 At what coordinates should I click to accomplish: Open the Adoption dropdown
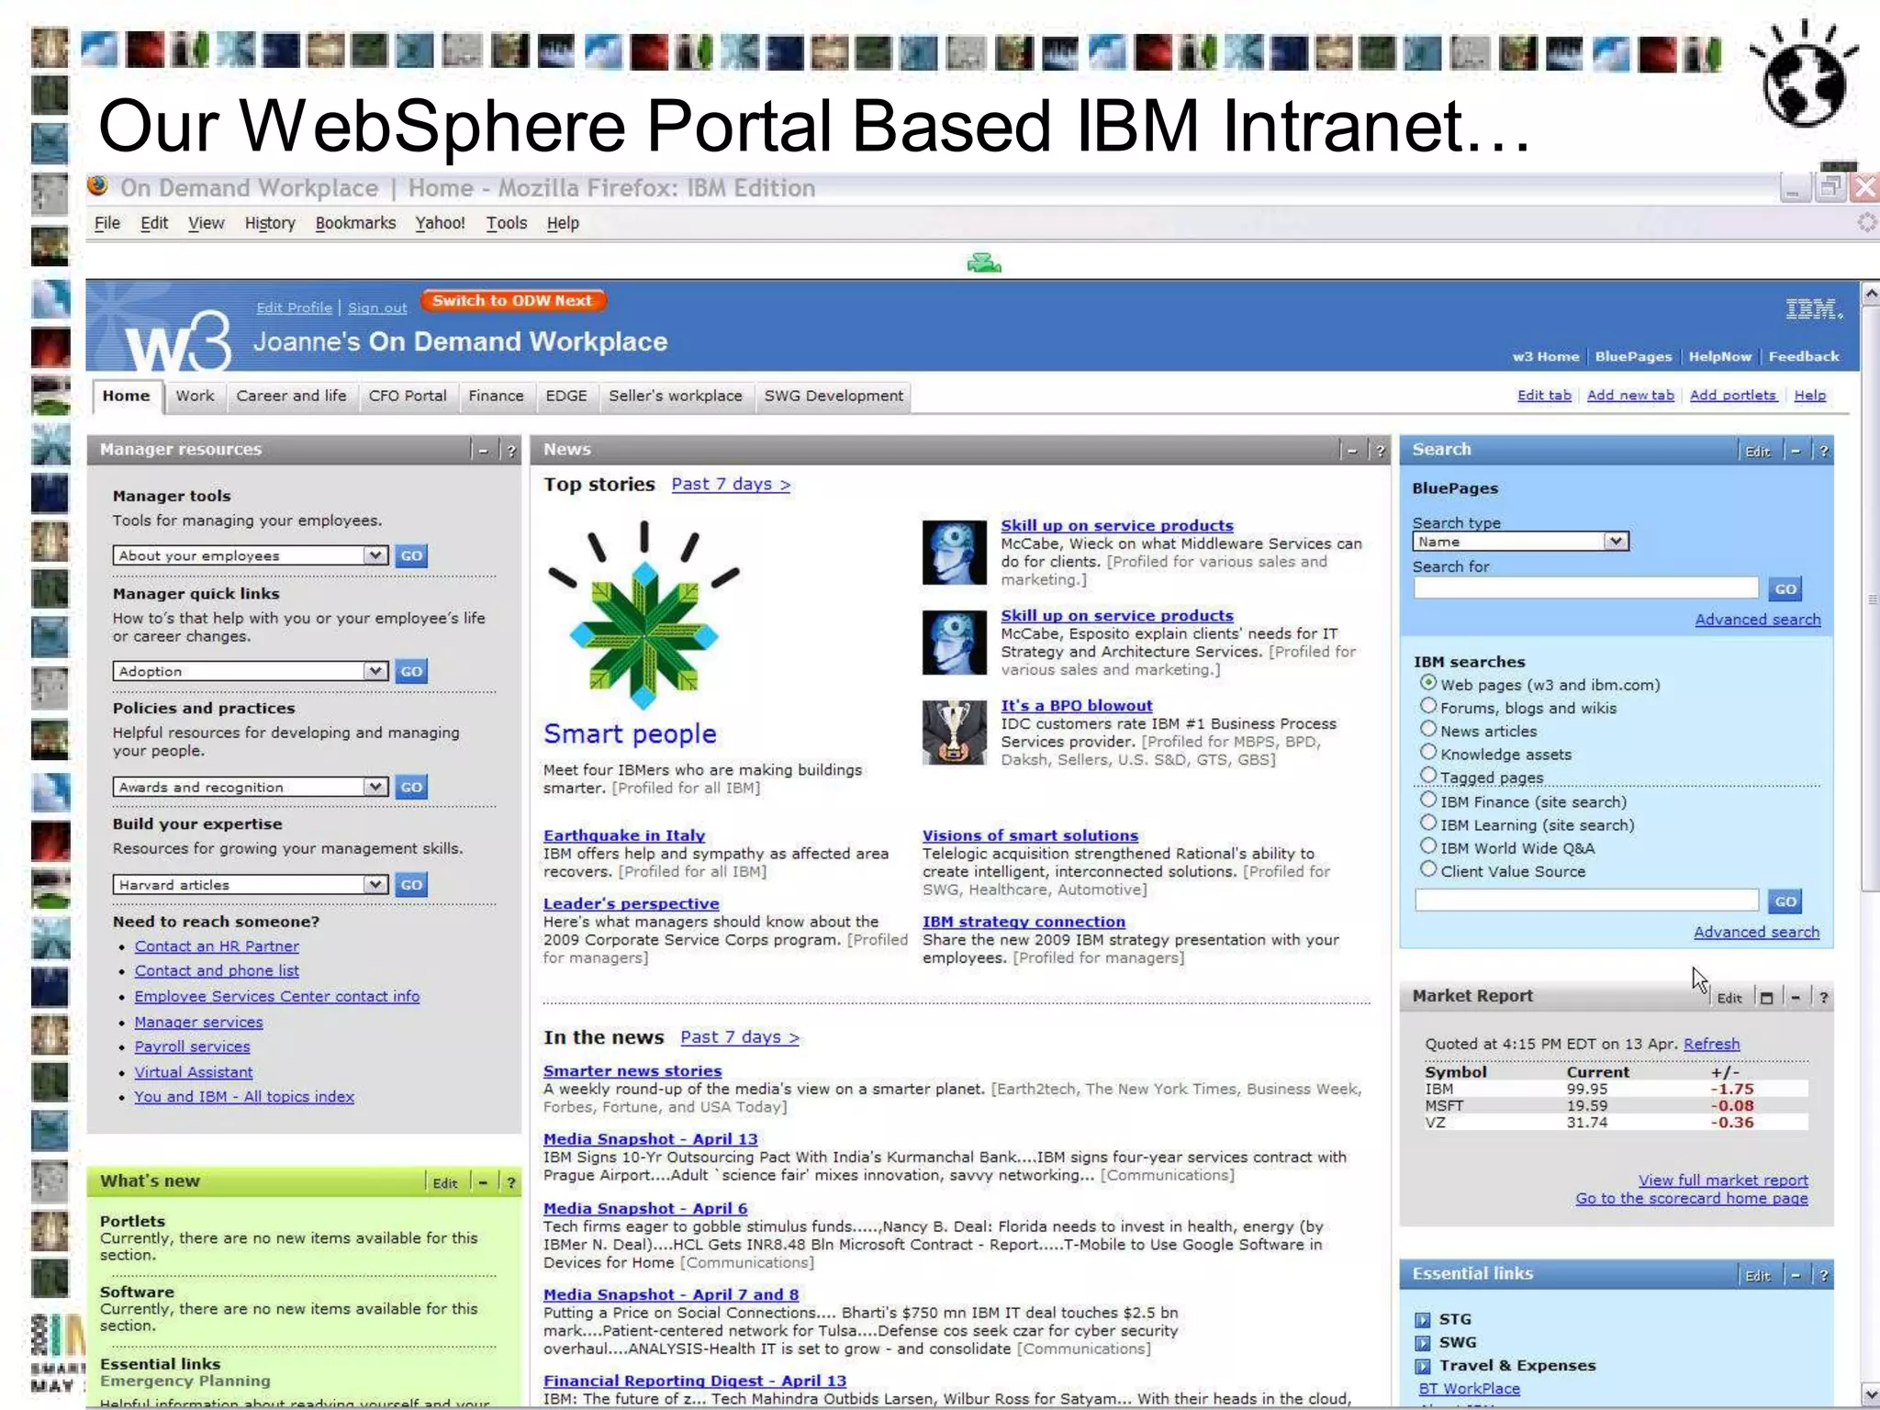click(x=250, y=671)
